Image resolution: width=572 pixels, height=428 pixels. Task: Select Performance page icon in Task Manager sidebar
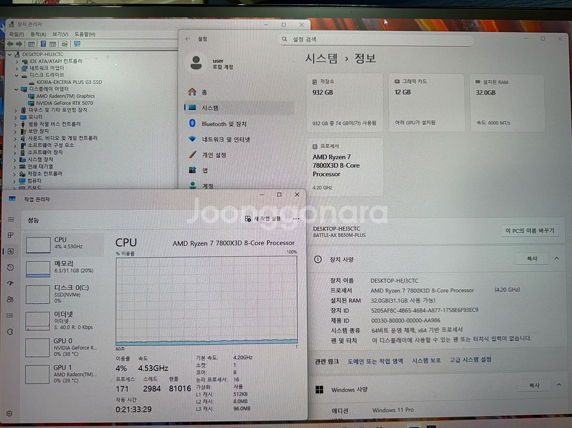point(11,251)
